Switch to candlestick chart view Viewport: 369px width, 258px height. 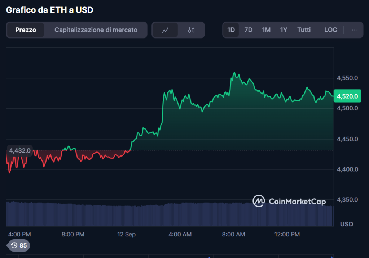point(191,30)
